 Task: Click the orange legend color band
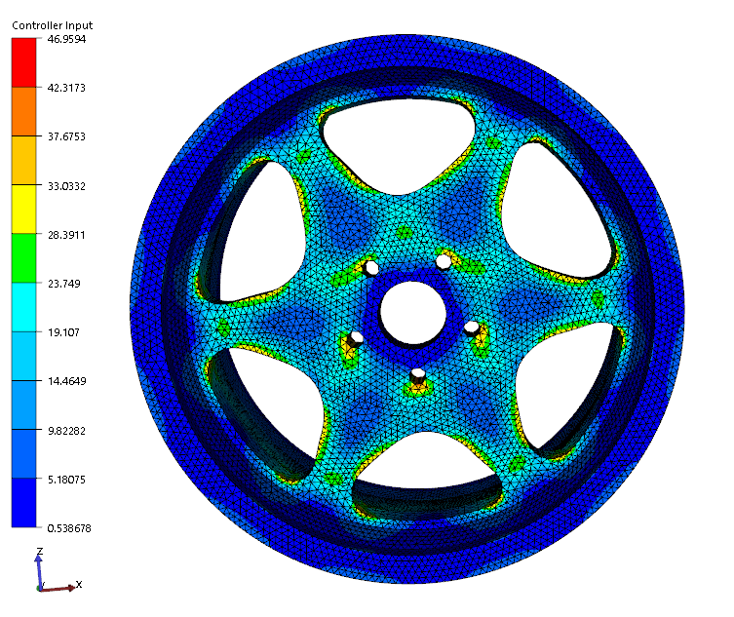[23, 111]
